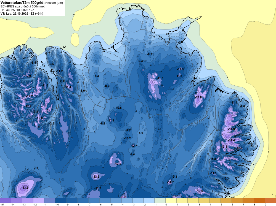Image resolution: width=276 pixels, height=206 pixels.
Task: Pick the -14.4 temperature reading
Action: [x=232, y=140]
